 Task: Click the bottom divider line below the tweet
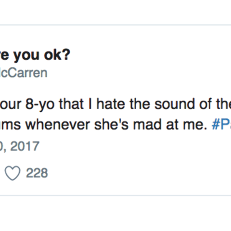tap(115, 195)
